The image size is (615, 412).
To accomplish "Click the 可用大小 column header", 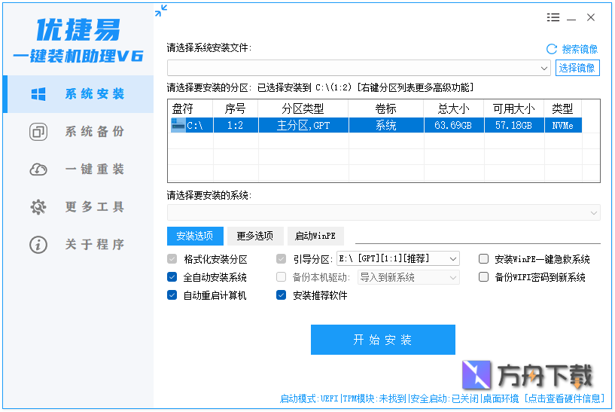I will coord(514,108).
